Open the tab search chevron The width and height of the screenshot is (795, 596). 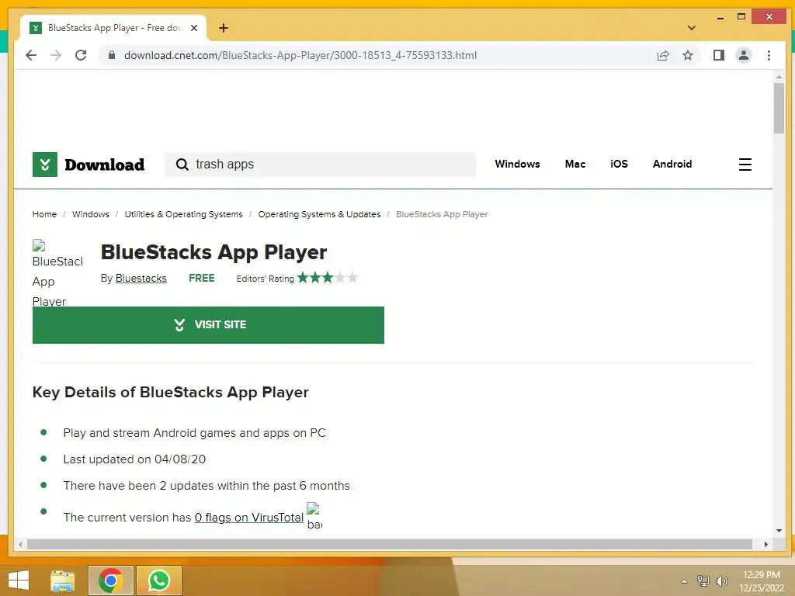click(x=692, y=28)
